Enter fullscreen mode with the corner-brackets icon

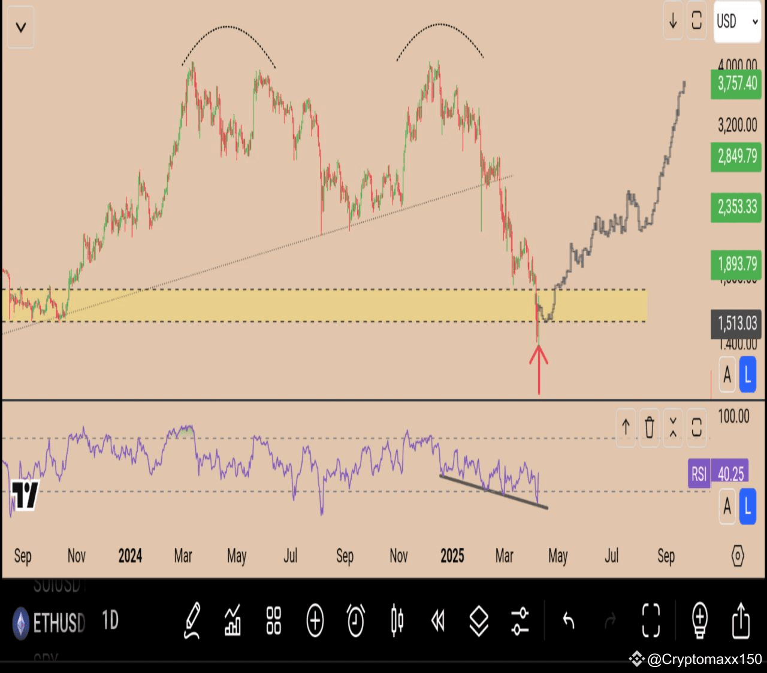tap(651, 621)
